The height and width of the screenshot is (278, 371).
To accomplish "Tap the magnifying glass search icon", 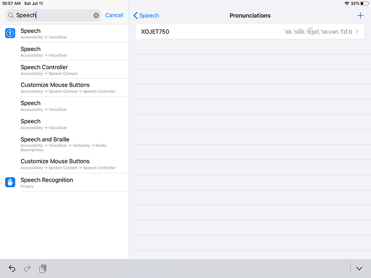I will coord(11,15).
